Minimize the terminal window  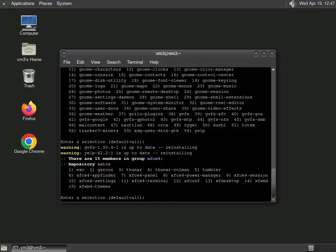[x=256, y=53]
